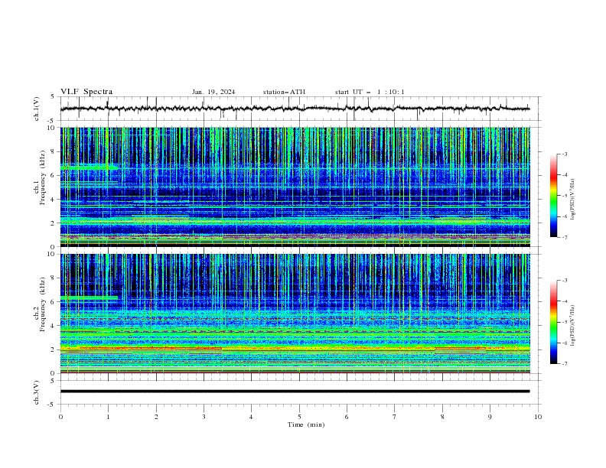Screen dimensions: 606x468
Task: Click time axis tick "1" at bottom
Action: tap(108, 417)
